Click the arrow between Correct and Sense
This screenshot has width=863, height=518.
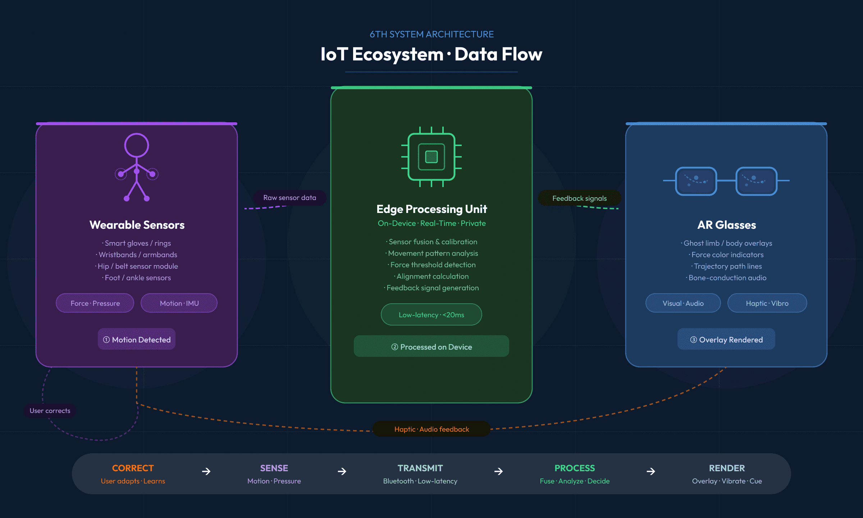click(x=206, y=471)
